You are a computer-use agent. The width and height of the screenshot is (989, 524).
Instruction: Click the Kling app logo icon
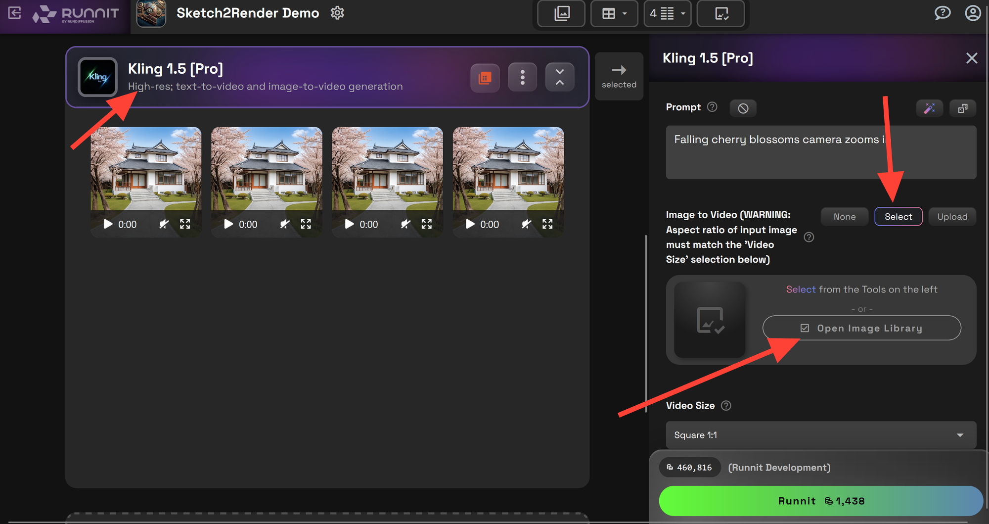click(98, 77)
